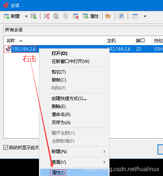Select Copy (C) from the context menu
Image resolution: width=163 pixels, height=176 pixels.
point(74,80)
